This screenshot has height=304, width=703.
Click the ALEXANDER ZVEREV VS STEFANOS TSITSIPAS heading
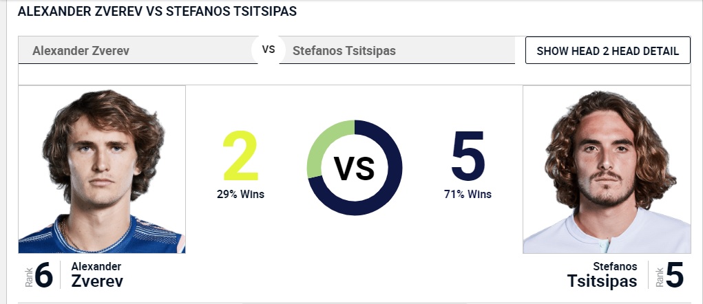(x=157, y=11)
